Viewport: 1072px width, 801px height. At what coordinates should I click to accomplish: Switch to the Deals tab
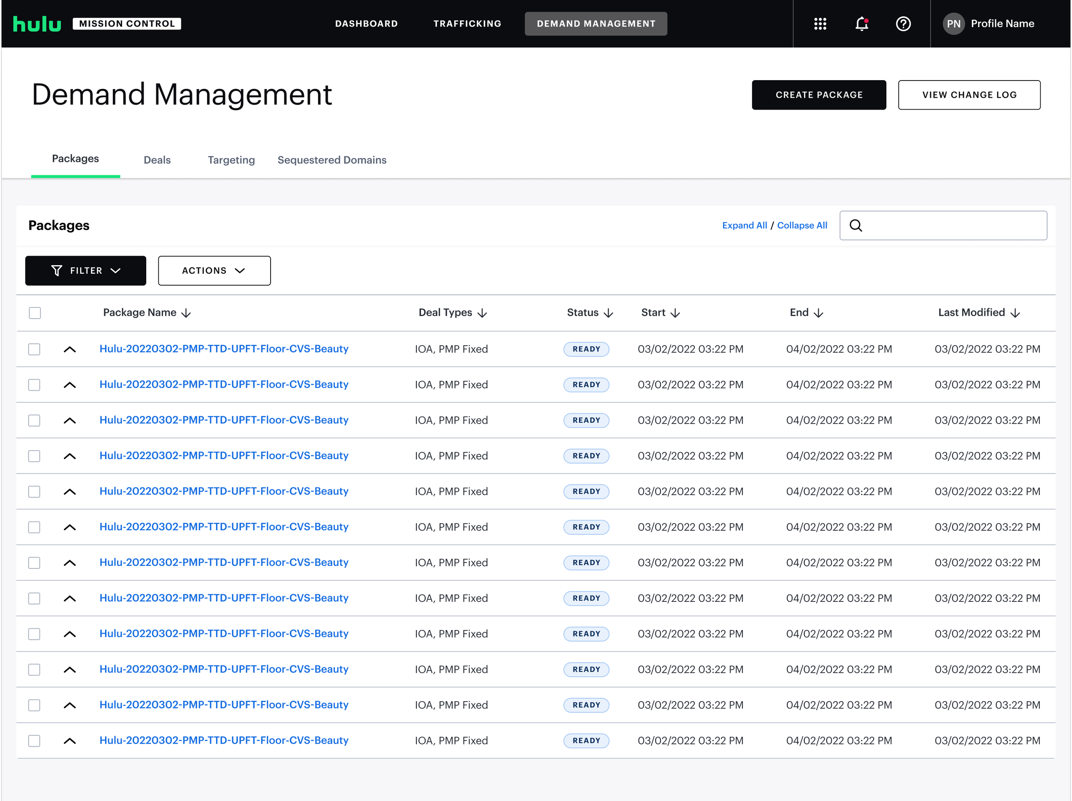157,160
